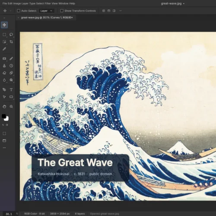Screen dimensions: 216x216
Task: Select the Pen tool
Action: 4,90
